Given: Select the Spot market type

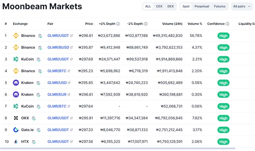Looking at the screenshot, I should pyautogui.click(x=186, y=6).
